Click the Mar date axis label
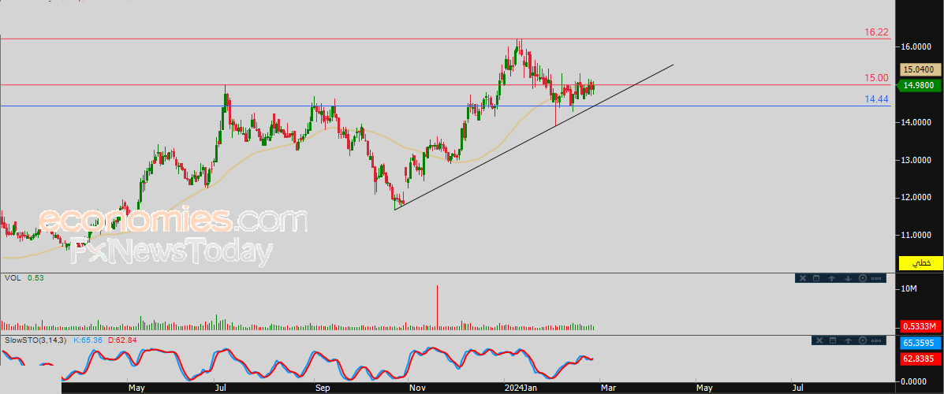 (608, 388)
